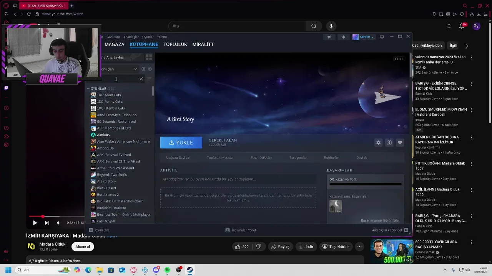Open the Oyunlar menu in Steam
Screen dimensions: 492x276
(148, 37)
